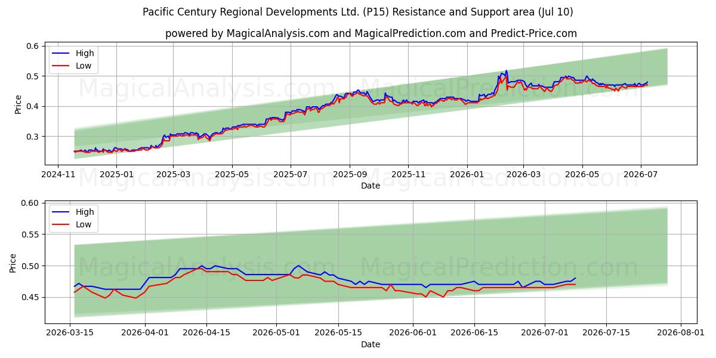This screenshot has height=358, width=716.
Task: Click the '0.6' y-axis tick in top chart
Action: [33, 46]
